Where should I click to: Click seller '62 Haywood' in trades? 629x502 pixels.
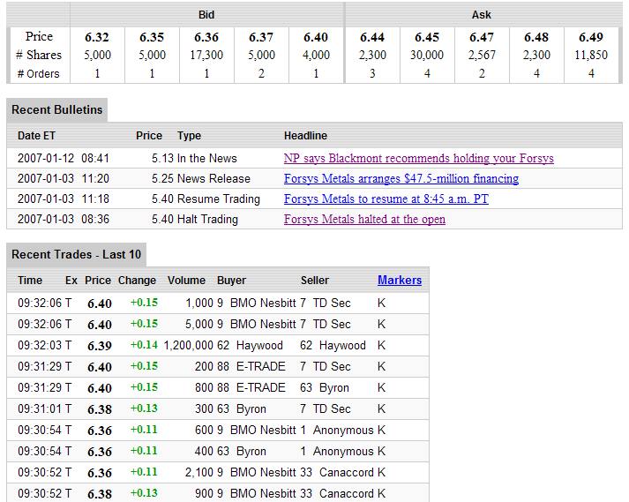point(333,346)
